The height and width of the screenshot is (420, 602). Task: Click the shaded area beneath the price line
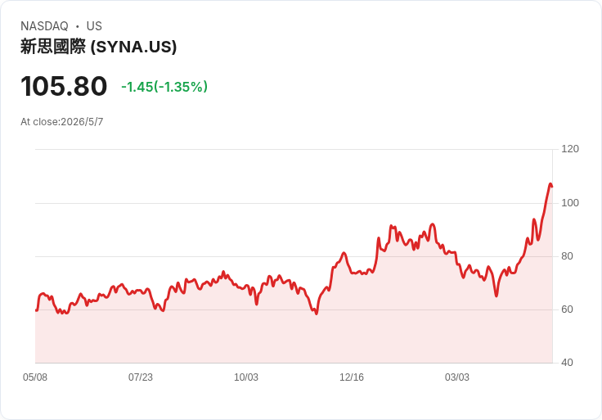[294, 338]
